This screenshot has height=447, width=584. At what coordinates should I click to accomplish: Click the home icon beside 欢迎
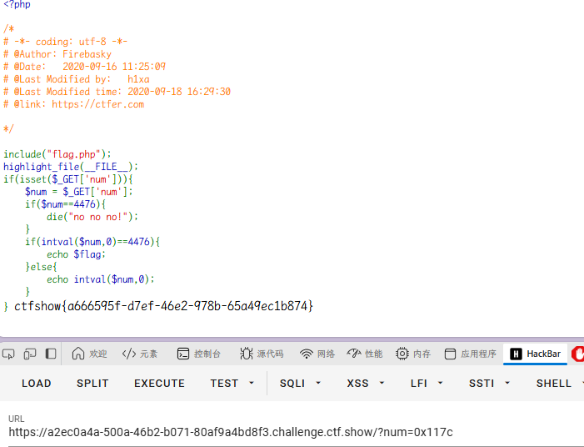point(77,354)
